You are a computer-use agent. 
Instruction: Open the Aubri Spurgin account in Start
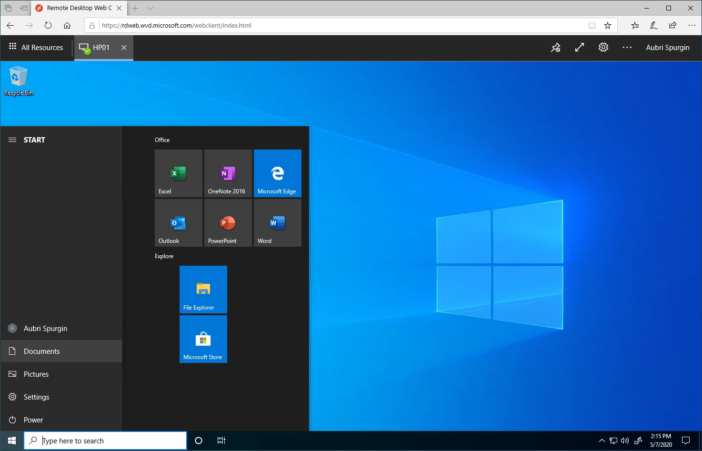click(x=61, y=329)
